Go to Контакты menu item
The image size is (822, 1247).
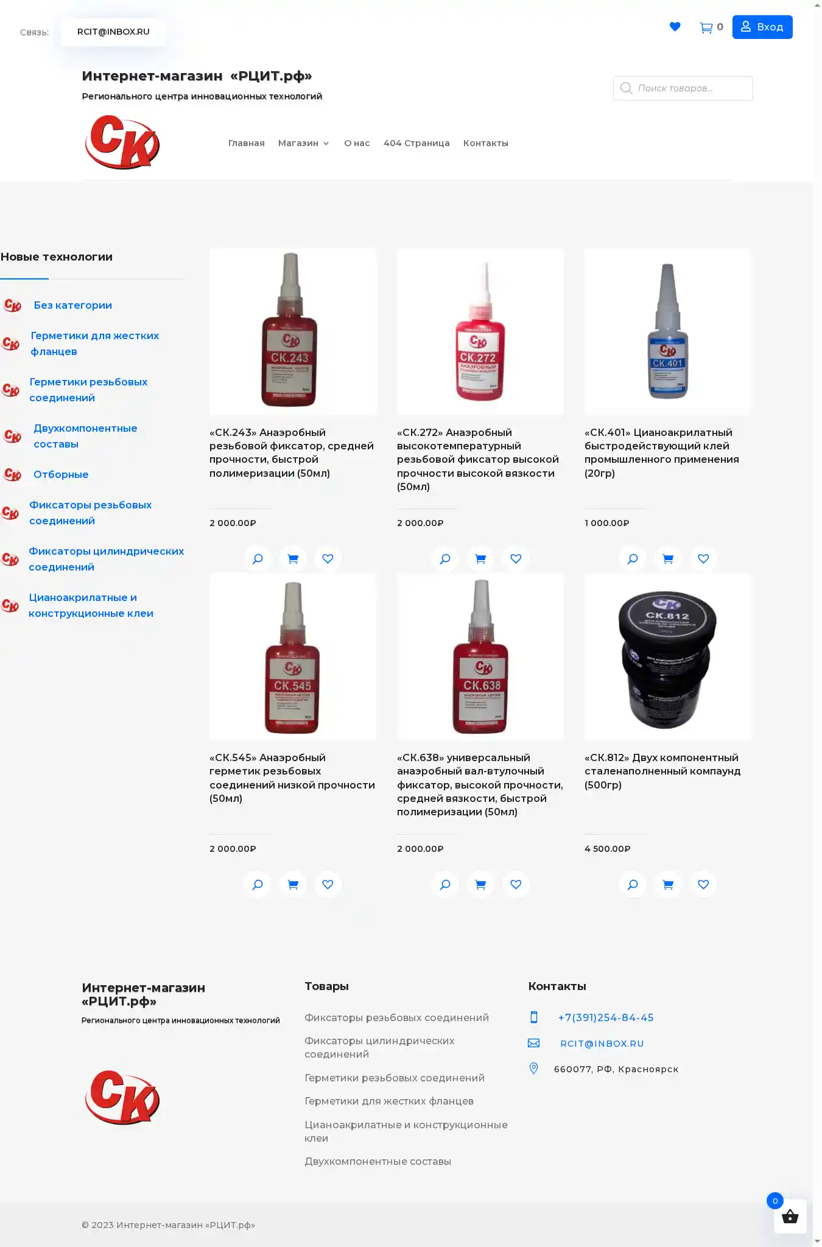[485, 143]
